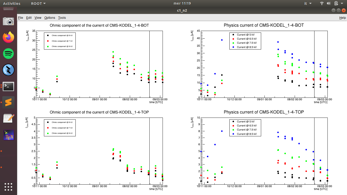The height and width of the screenshot is (195, 347).
Task: Launch the TeX editor from the dock
Action: click(8, 135)
